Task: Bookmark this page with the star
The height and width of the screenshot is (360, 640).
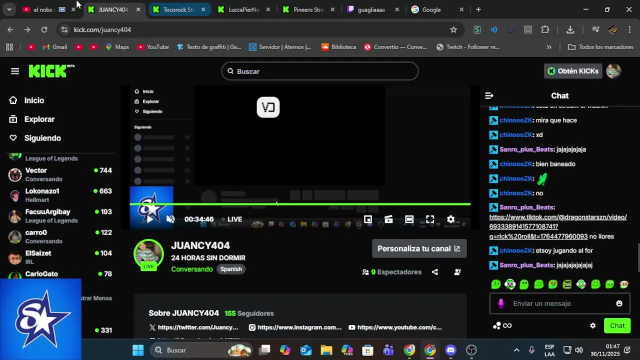Action: pos(453,29)
